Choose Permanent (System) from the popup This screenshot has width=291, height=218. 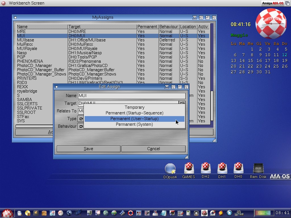134,124
